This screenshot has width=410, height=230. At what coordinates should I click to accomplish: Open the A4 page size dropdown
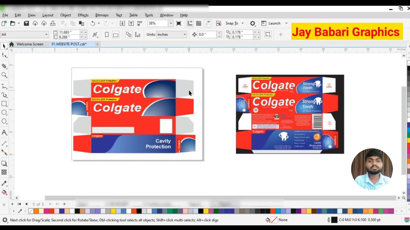(46, 34)
